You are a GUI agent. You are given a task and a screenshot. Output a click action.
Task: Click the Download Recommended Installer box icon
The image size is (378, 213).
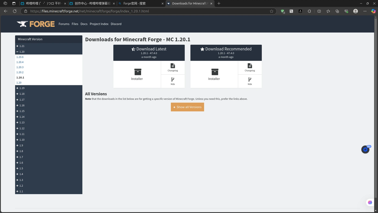click(x=215, y=72)
